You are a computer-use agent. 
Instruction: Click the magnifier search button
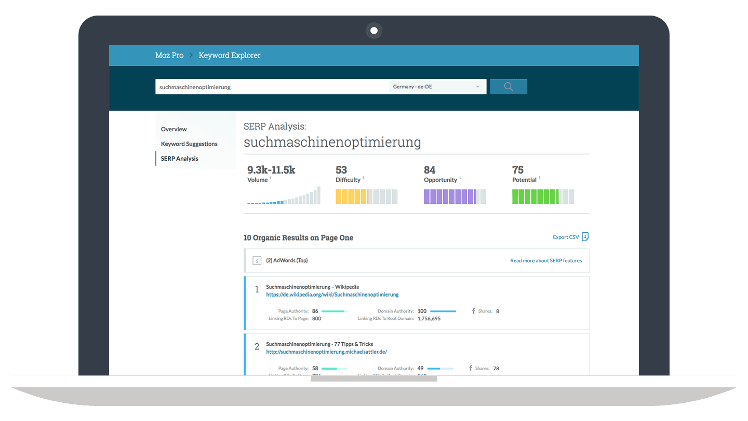click(x=508, y=87)
